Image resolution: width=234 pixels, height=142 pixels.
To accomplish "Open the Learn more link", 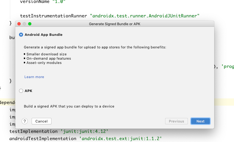I will pyautogui.click(x=34, y=77).
